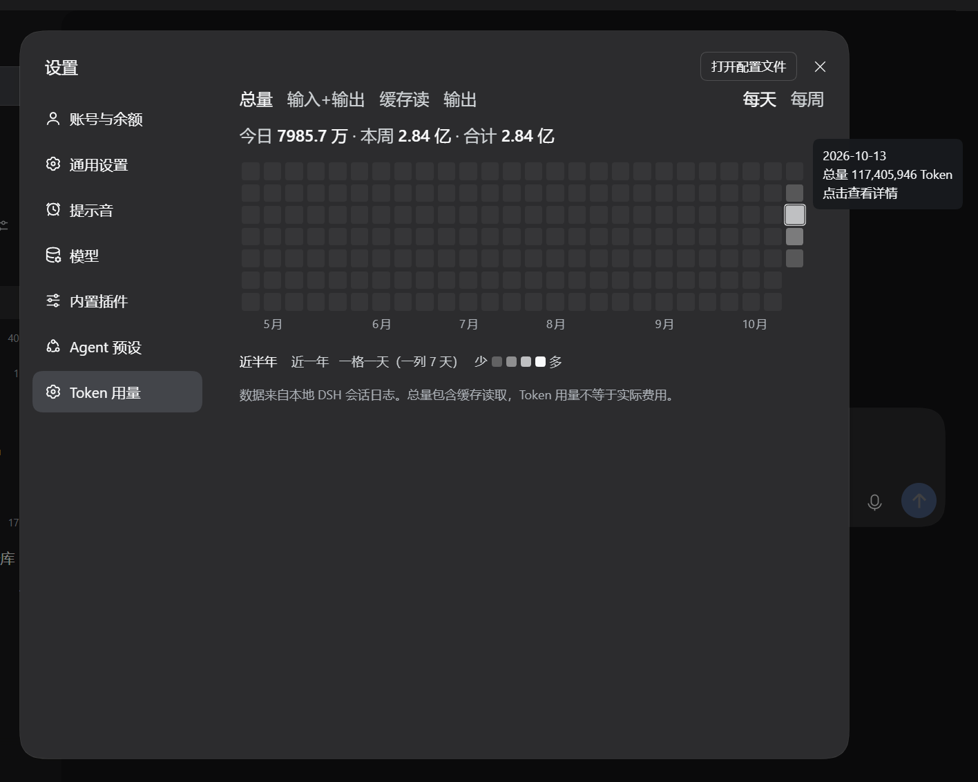Switch to 缓存读 tab
Viewport: 978px width, 782px height.
[x=404, y=99]
